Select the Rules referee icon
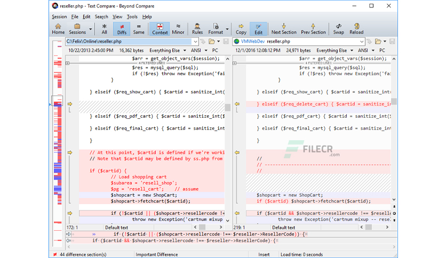The width and height of the screenshot is (446, 258). point(197,29)
